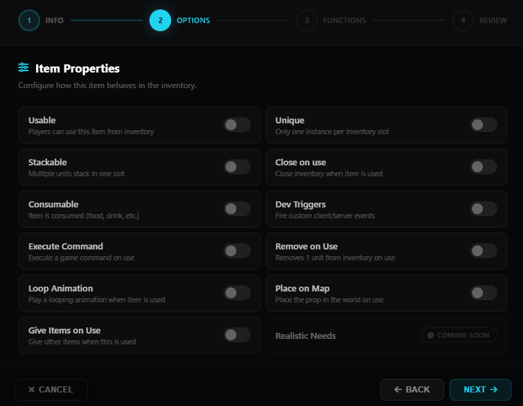This screenshot has width=523, height=406.
Task: Click step 3 Functions circle
Action: pyautogui.click(x=307, y=20)
